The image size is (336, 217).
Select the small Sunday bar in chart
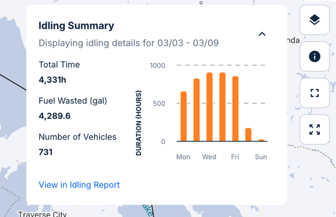(x=261, y=140)
